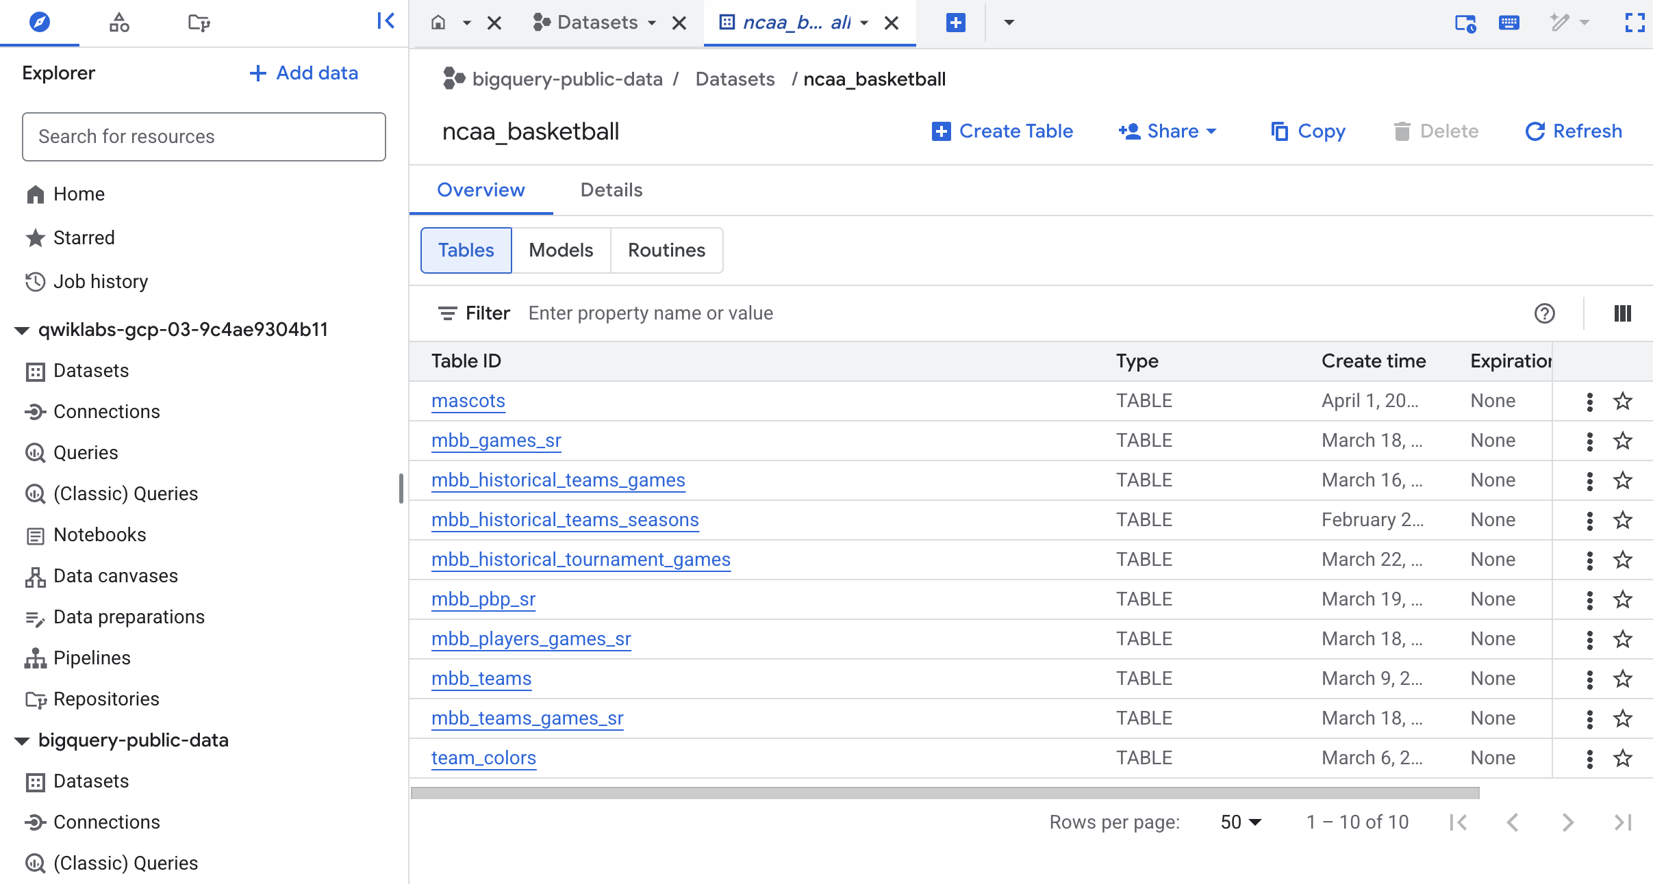1653x884 pixels.
Task: Switch to the Details tab
Action: 611,190
